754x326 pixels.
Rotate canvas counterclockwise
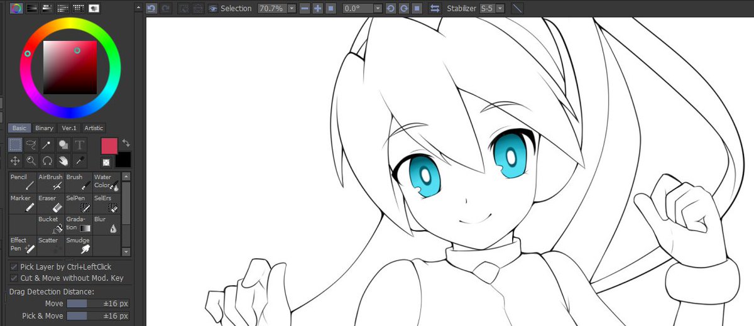[x=390, y=8]
